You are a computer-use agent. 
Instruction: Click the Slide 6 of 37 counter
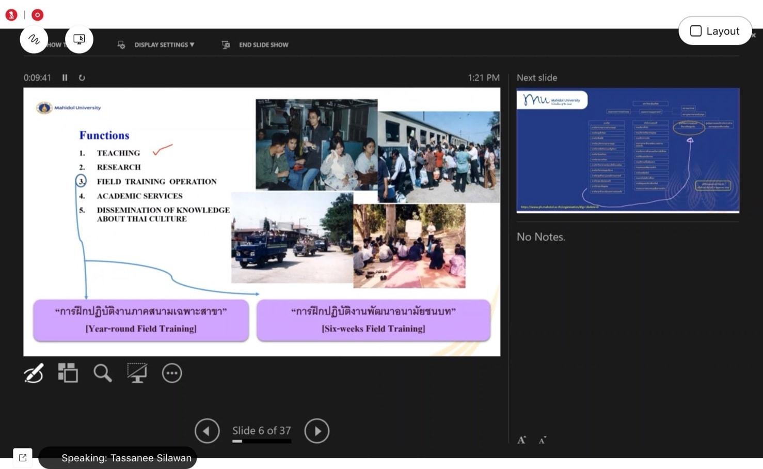click(262, 430)
